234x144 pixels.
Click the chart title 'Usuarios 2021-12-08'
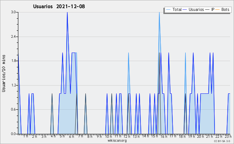59,6
